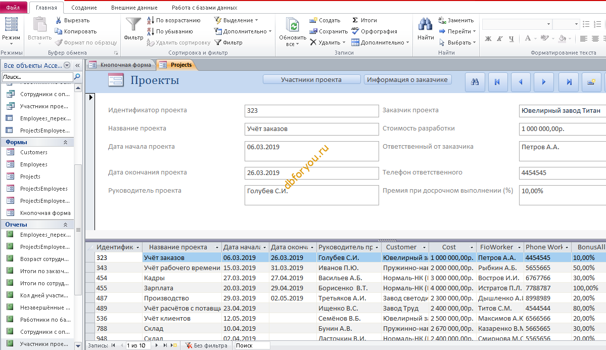Open the Все объекты Access pane menu

pyautogui.click(x=67, y=65)
